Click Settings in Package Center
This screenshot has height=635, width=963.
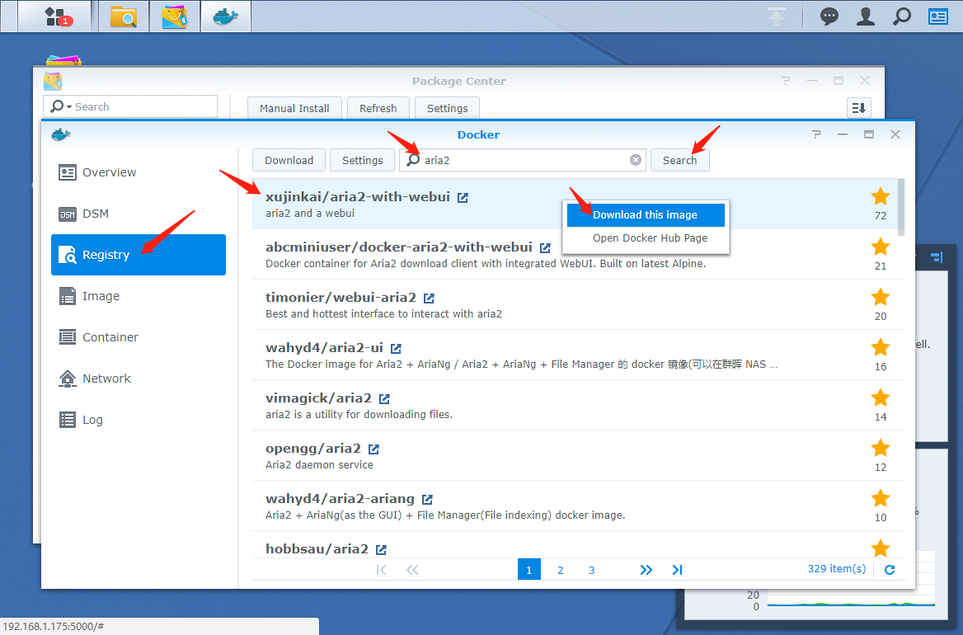[447, 108]
